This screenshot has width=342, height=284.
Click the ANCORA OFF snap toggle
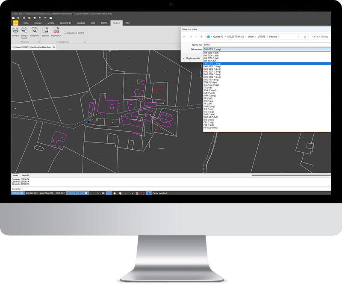coord(46,192)
